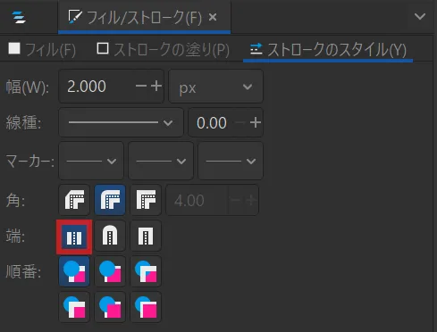Choose the miter join corner icon

[x=146, y=200]
